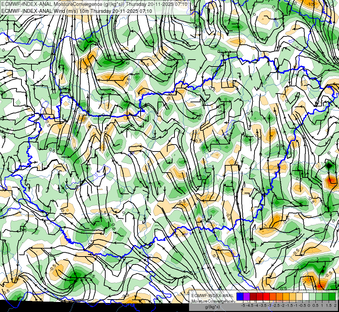Click the 'g/(kg*s)' unit label in legend
The width and height of the screenshot is (339, 312).
212,307
